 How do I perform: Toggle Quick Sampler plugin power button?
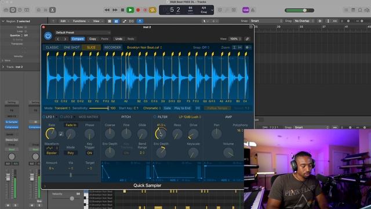48,36
